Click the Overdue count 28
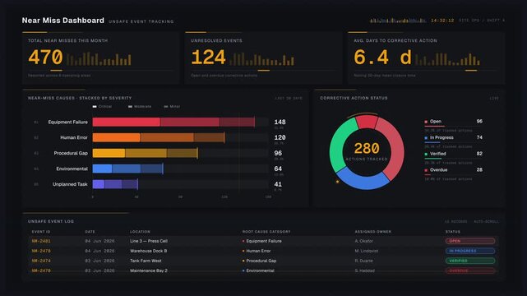The height and width of the screenshot is (296, 527). click(x=479, y=169)
